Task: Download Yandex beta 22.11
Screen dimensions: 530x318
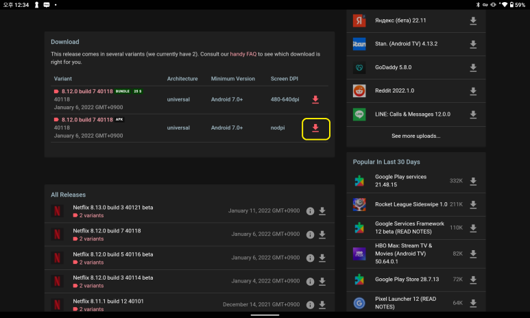Action: 473,21
